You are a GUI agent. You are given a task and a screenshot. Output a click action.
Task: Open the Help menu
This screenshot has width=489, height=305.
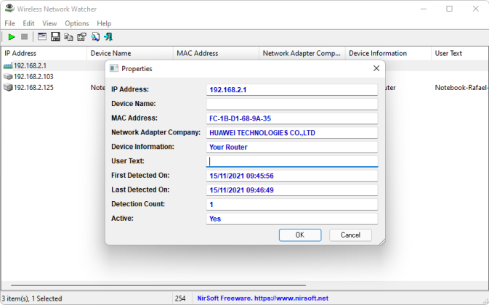click(104, 23)
